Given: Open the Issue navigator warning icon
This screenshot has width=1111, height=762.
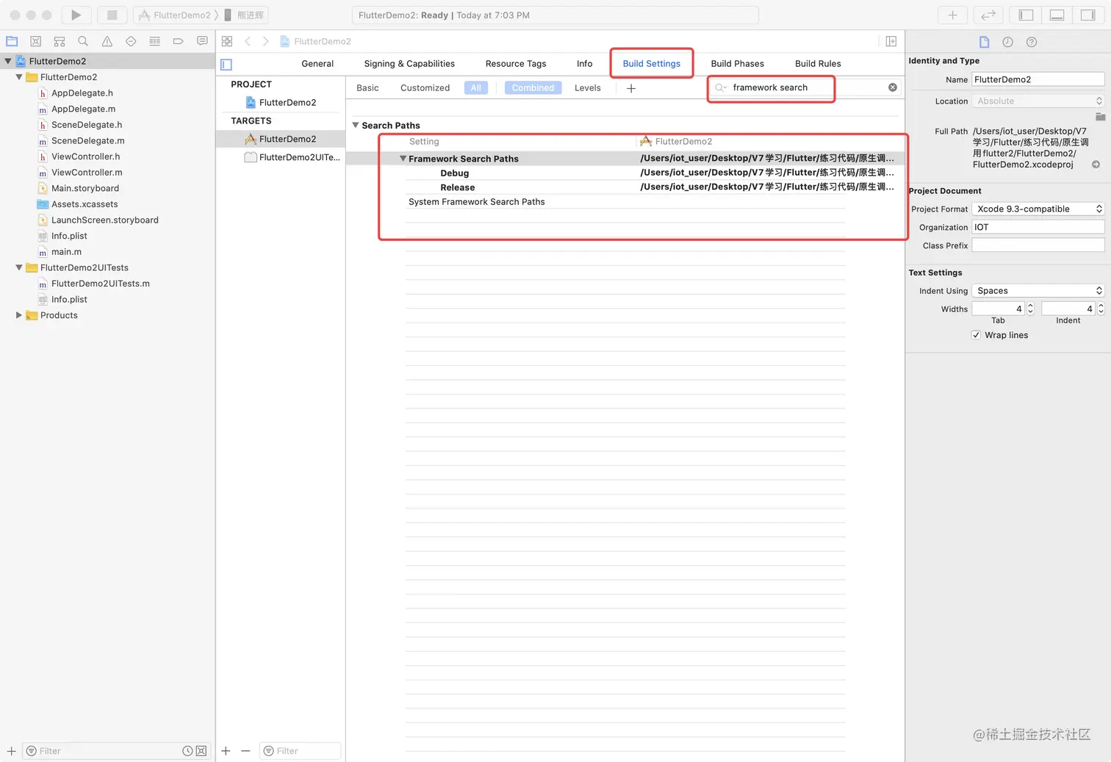Looking at the screenshot, I should [107, 41].
